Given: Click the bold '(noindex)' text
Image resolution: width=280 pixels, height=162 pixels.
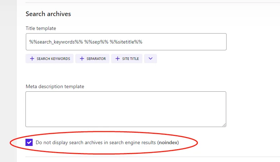Looking at the screenshot, I should click(x=168, y=143).
